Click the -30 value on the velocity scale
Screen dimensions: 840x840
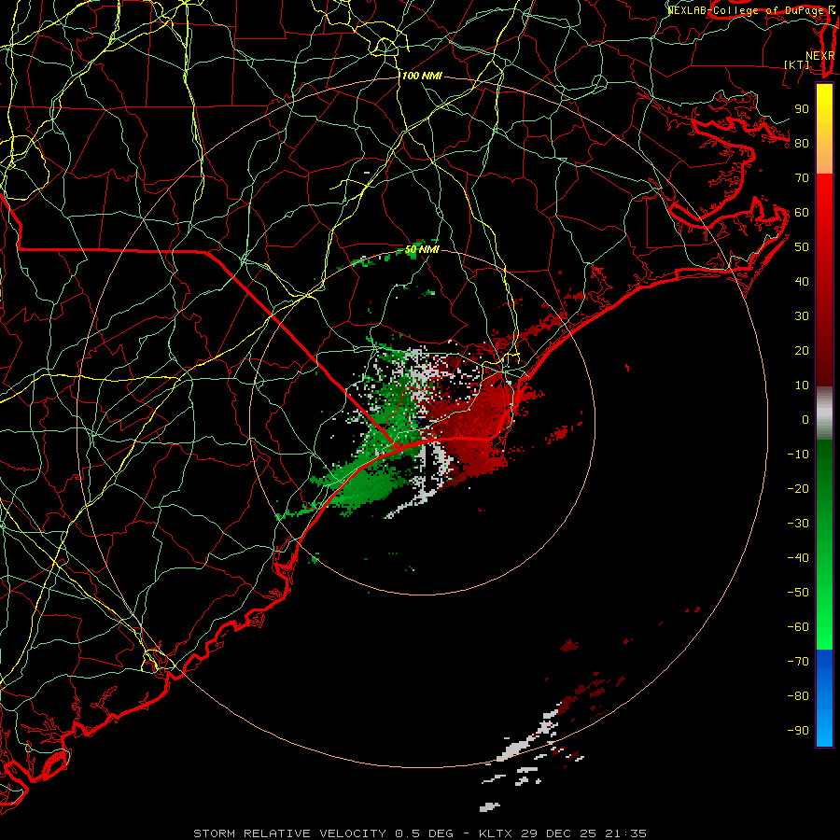click(798, 524)
